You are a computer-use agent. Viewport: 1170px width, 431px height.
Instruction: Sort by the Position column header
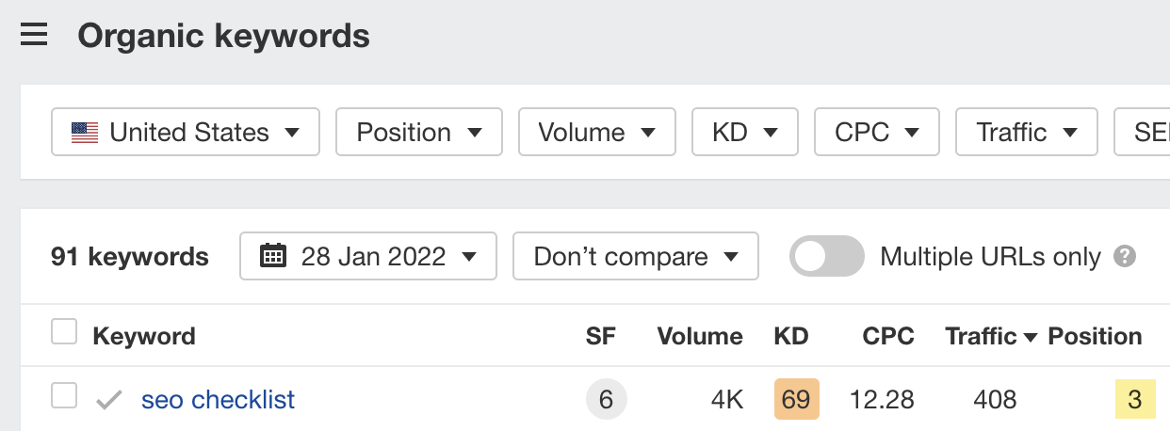1095,337
